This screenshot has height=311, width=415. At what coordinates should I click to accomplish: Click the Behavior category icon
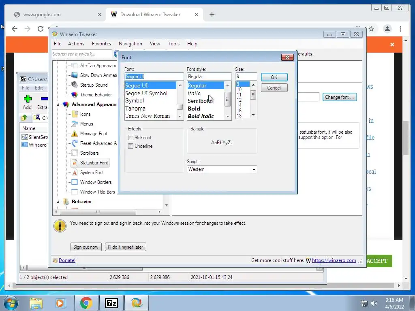[x=66, y=202]
